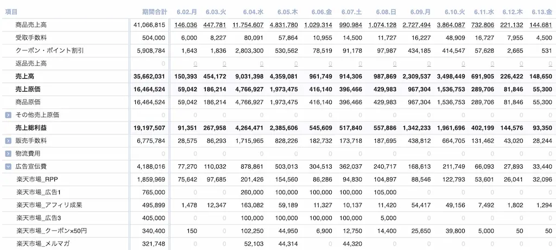Image resolution: width=556 pixels, height=250 pixels.
Task: Click value 163,082 in アフィリ成果 row
Action: (252, 205)
